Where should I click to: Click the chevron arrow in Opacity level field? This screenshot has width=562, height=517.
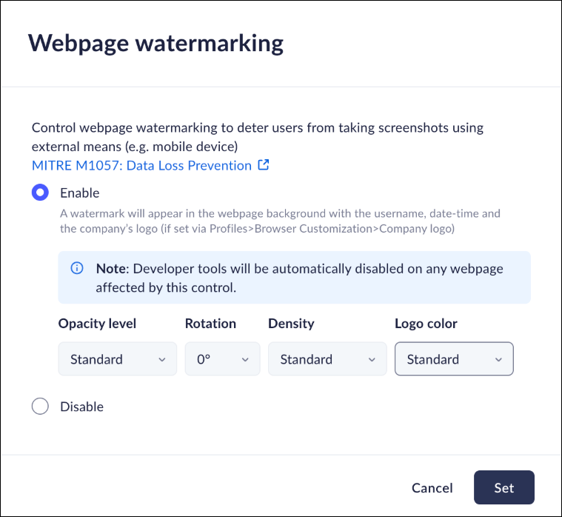coord(162,360)
